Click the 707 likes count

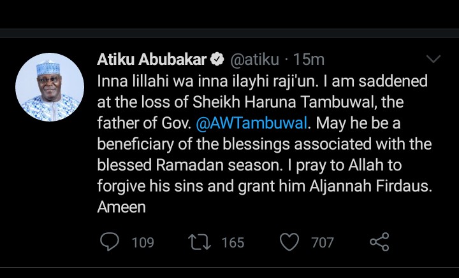pyautogui.click(x=323, y=242)
